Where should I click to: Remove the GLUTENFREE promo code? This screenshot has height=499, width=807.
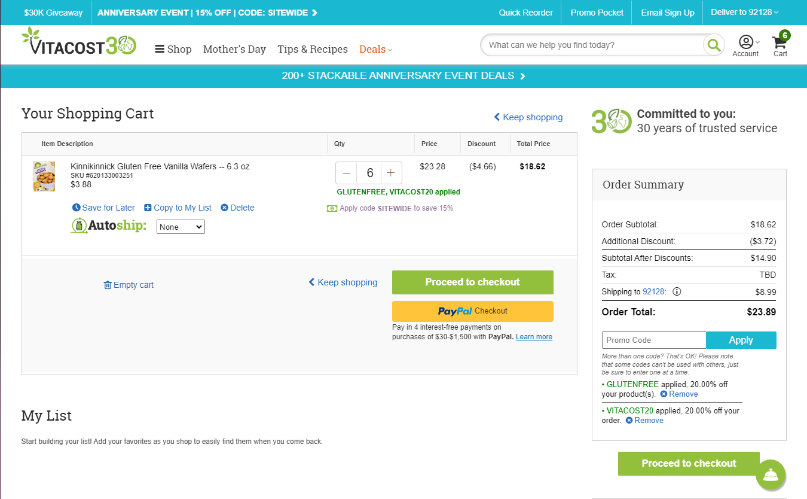pos(679,394)
